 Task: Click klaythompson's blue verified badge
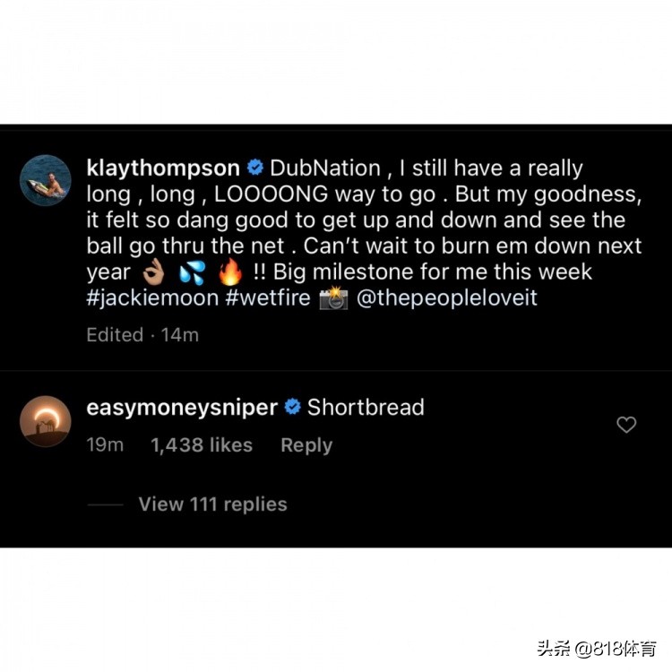255,168
